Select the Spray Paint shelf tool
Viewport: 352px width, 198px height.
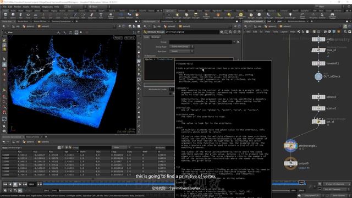coord(92,15)
